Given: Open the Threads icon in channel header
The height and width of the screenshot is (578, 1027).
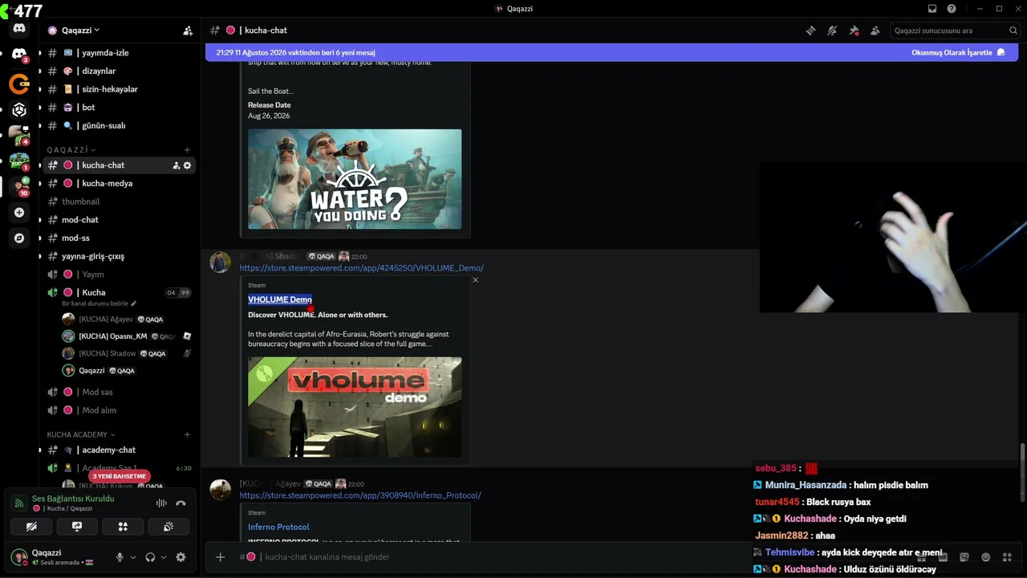Looking at the screenshot, I should (x=811, y=31).
